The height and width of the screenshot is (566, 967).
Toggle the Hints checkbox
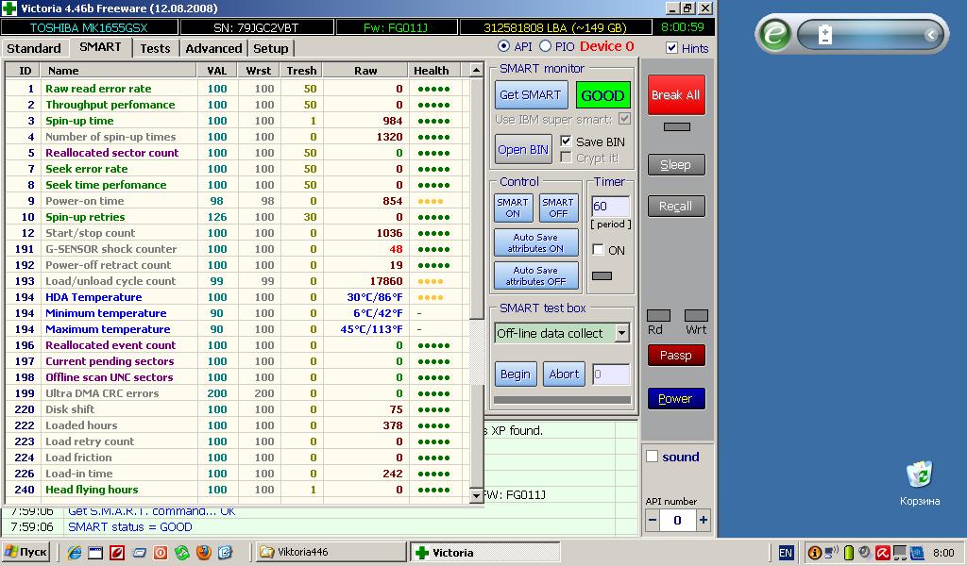[672, 48]
